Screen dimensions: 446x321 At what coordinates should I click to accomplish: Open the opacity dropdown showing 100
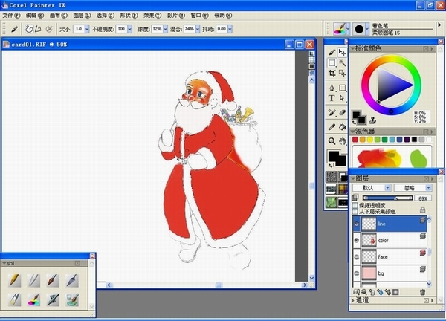(x=129, y=29)
